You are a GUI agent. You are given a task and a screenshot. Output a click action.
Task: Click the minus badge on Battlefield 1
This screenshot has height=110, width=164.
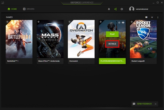[7, 22]
